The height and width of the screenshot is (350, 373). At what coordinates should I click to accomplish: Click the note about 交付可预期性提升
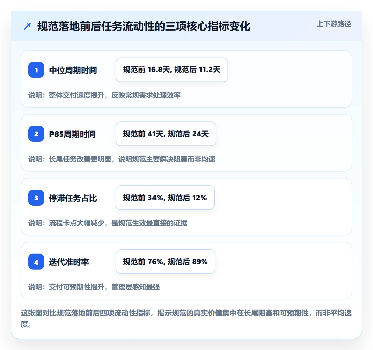pyautogui.click(x=94, y=287)
